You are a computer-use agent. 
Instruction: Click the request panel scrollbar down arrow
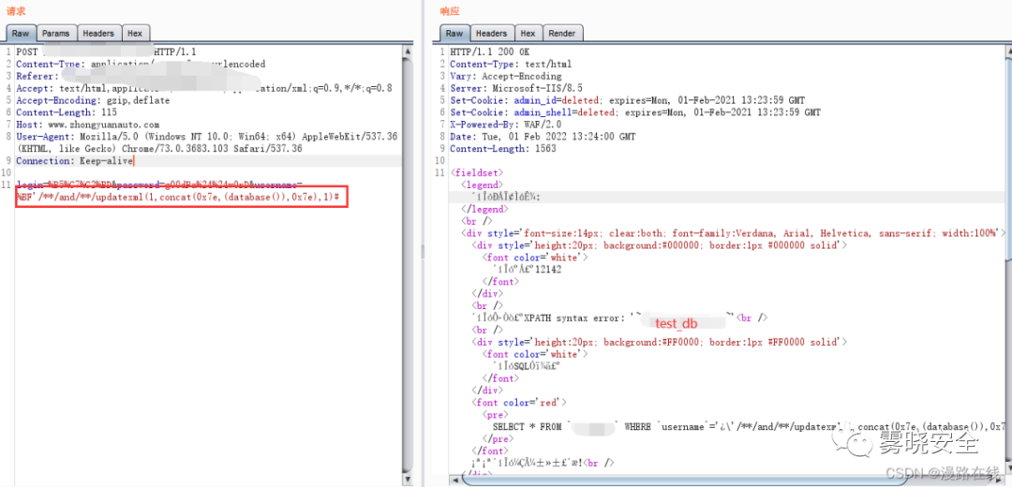point(408,479)
